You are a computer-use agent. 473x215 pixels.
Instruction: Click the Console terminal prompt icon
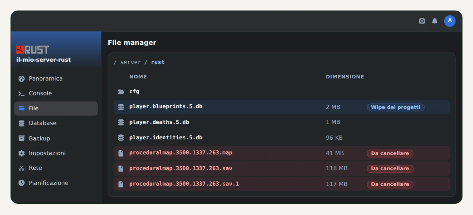(x=22, y=93)
